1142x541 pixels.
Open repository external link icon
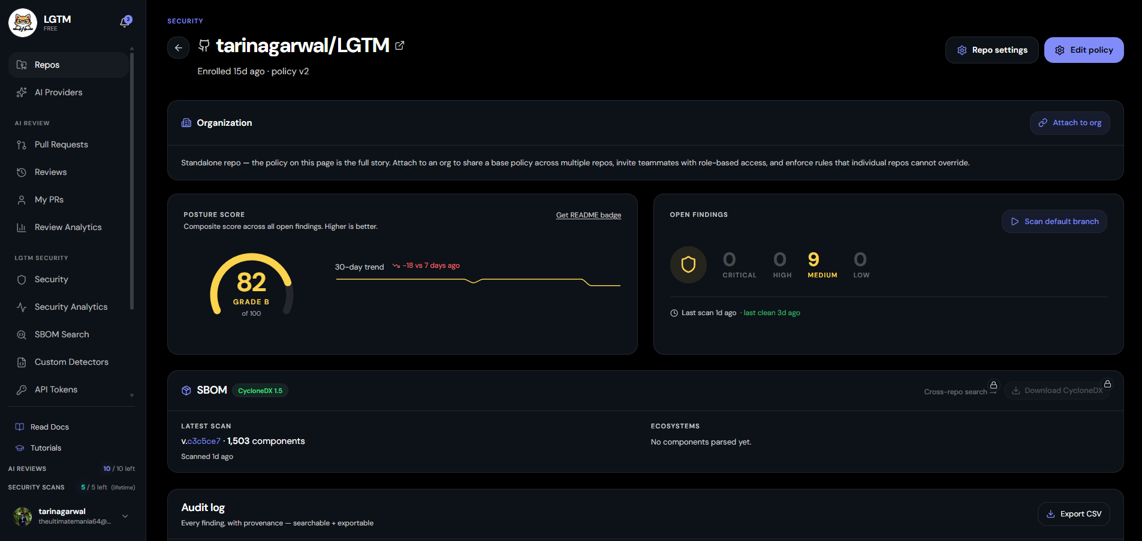tap(400, 46)
